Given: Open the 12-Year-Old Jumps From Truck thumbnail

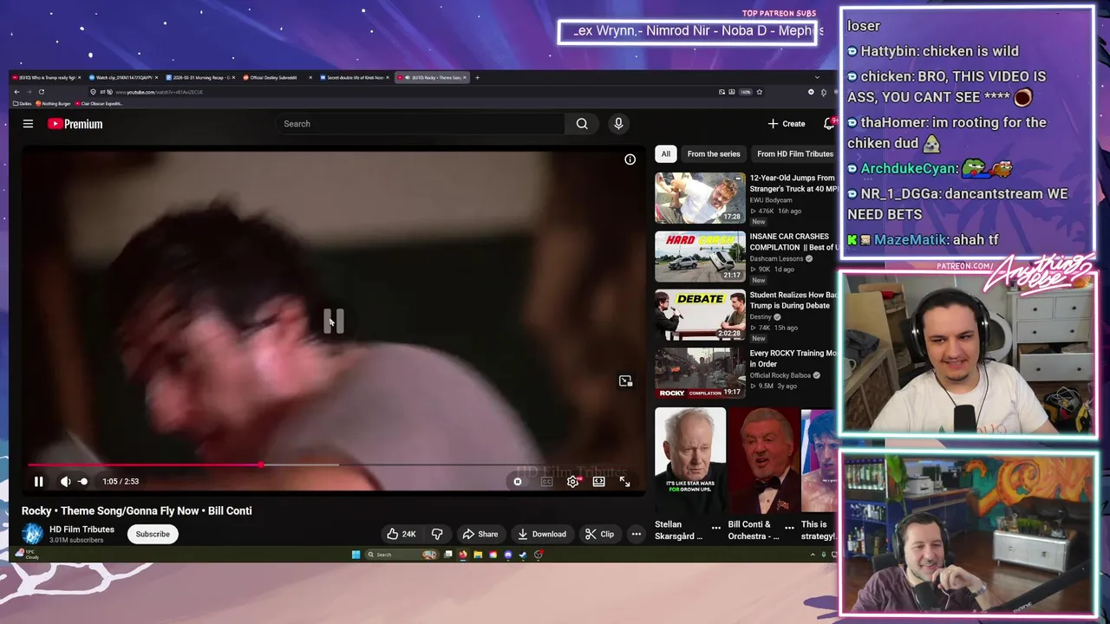Looking at the screenshot, I should [x=700, y=198].
